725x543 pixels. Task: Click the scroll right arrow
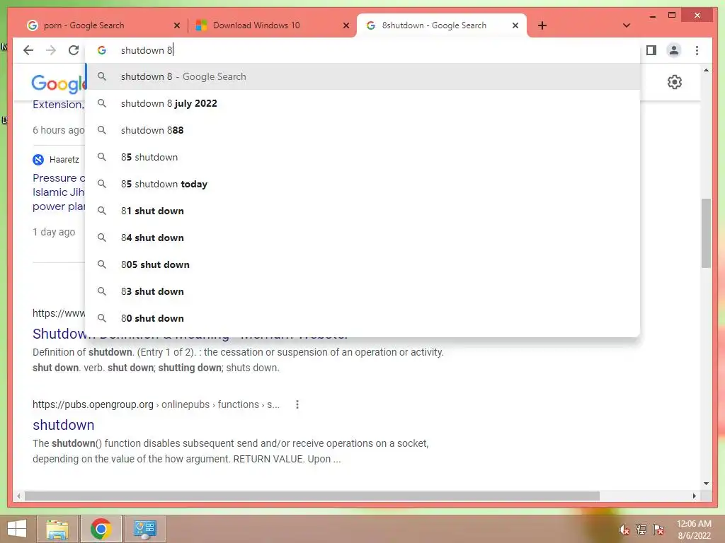[x=694, y=496]
